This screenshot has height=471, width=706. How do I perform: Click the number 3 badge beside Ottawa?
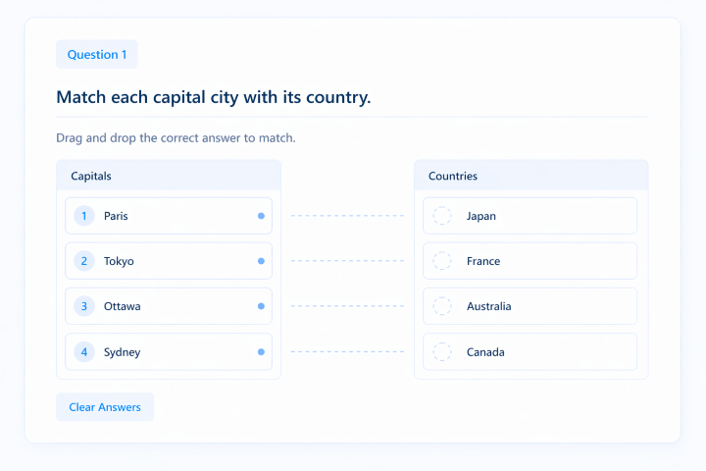84,306
